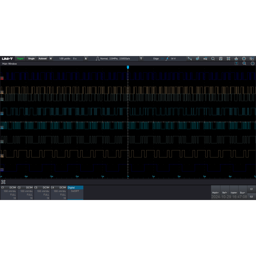Click the Bus+ button
This screenshot has width=256, height=256.
click(243, 193)
